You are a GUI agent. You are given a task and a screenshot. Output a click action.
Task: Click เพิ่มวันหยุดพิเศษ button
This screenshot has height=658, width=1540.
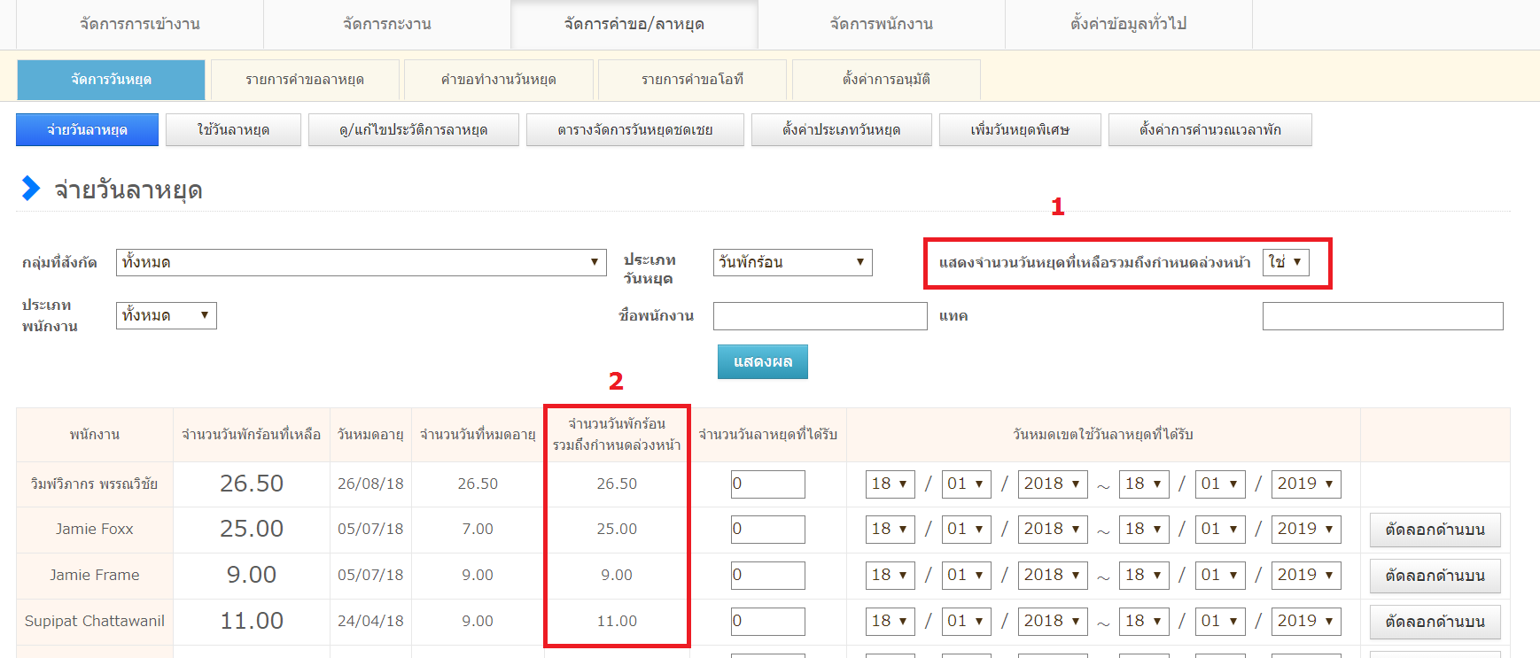1019,130
